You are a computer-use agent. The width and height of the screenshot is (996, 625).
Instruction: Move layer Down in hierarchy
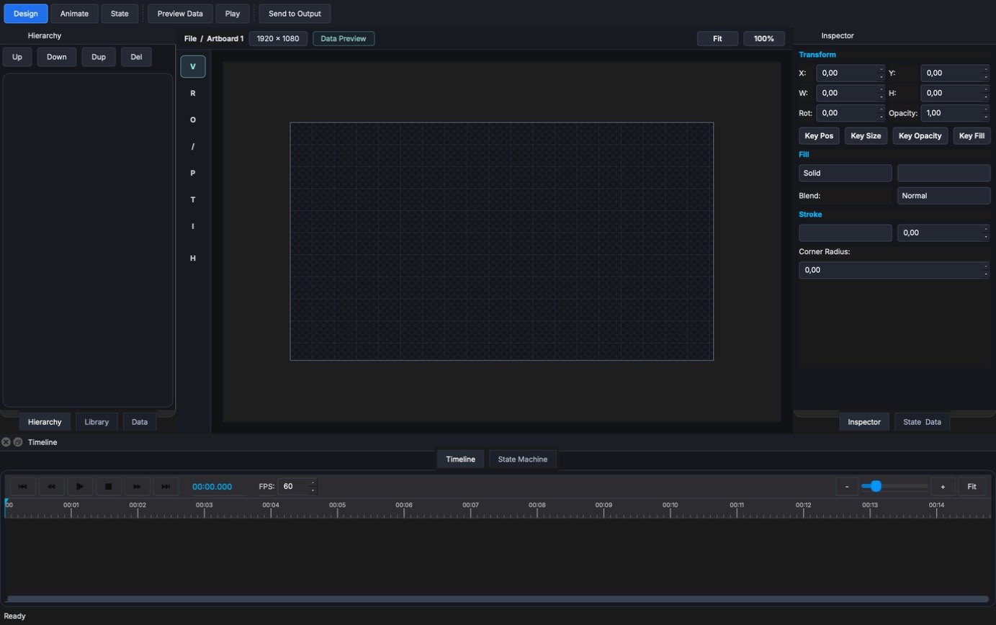tap(57, 57)
